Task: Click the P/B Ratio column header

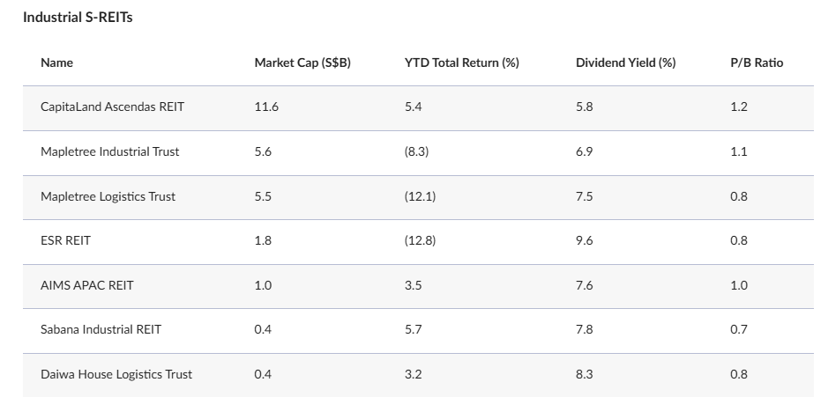Action: click(x=757, y=63)
